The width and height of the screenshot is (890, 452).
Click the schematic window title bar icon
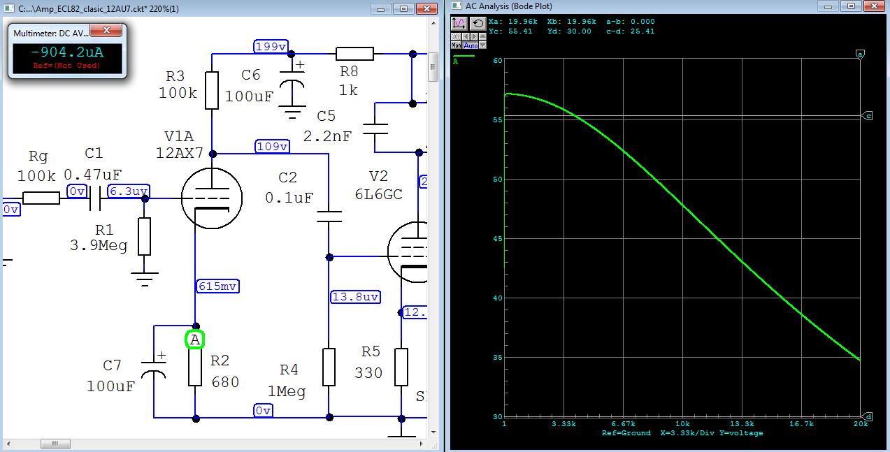(x=8, y=9)
